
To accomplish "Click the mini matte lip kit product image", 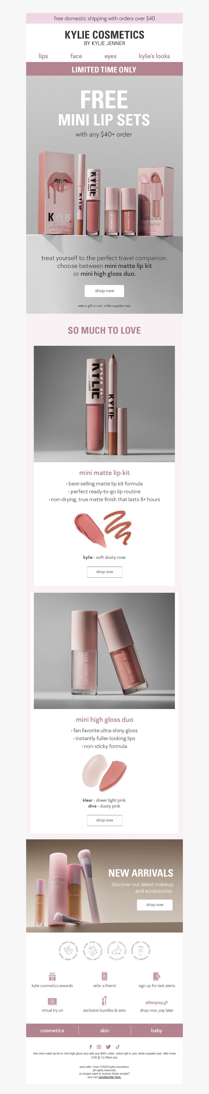I will 104,404.
